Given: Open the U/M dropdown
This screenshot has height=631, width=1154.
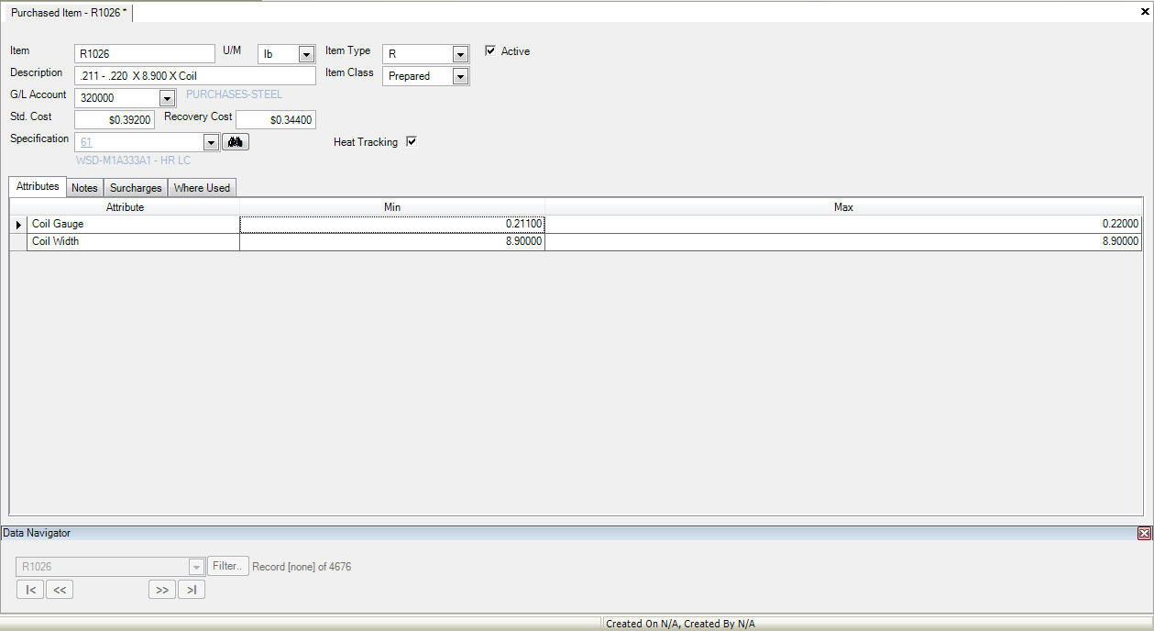Looking at the screenshot, I should tap(307, 55).
